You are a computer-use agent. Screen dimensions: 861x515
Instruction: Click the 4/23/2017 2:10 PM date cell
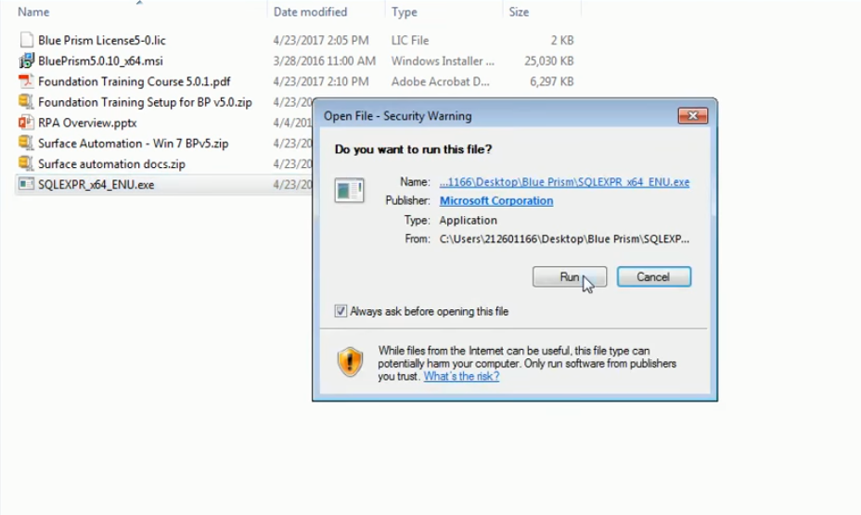point(321,82)
